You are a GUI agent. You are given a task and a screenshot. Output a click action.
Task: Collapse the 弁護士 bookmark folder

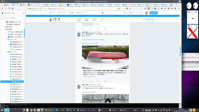(5, 29)
